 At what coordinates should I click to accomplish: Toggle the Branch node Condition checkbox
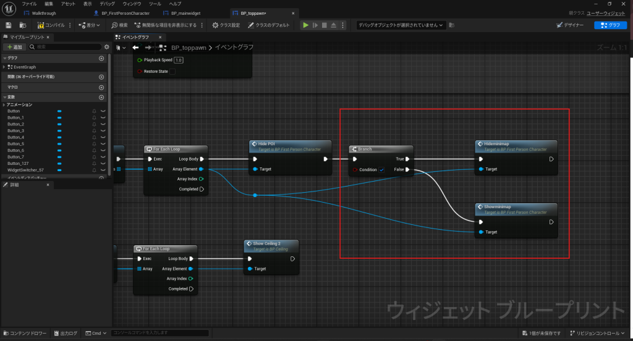click(x=381, y=170)
